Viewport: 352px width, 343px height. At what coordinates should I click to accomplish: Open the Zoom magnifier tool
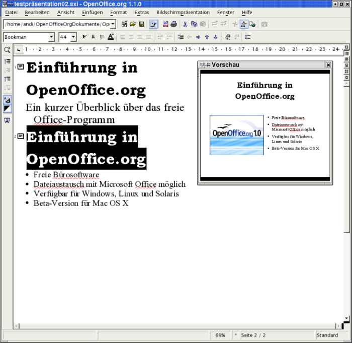click(7, 50)
